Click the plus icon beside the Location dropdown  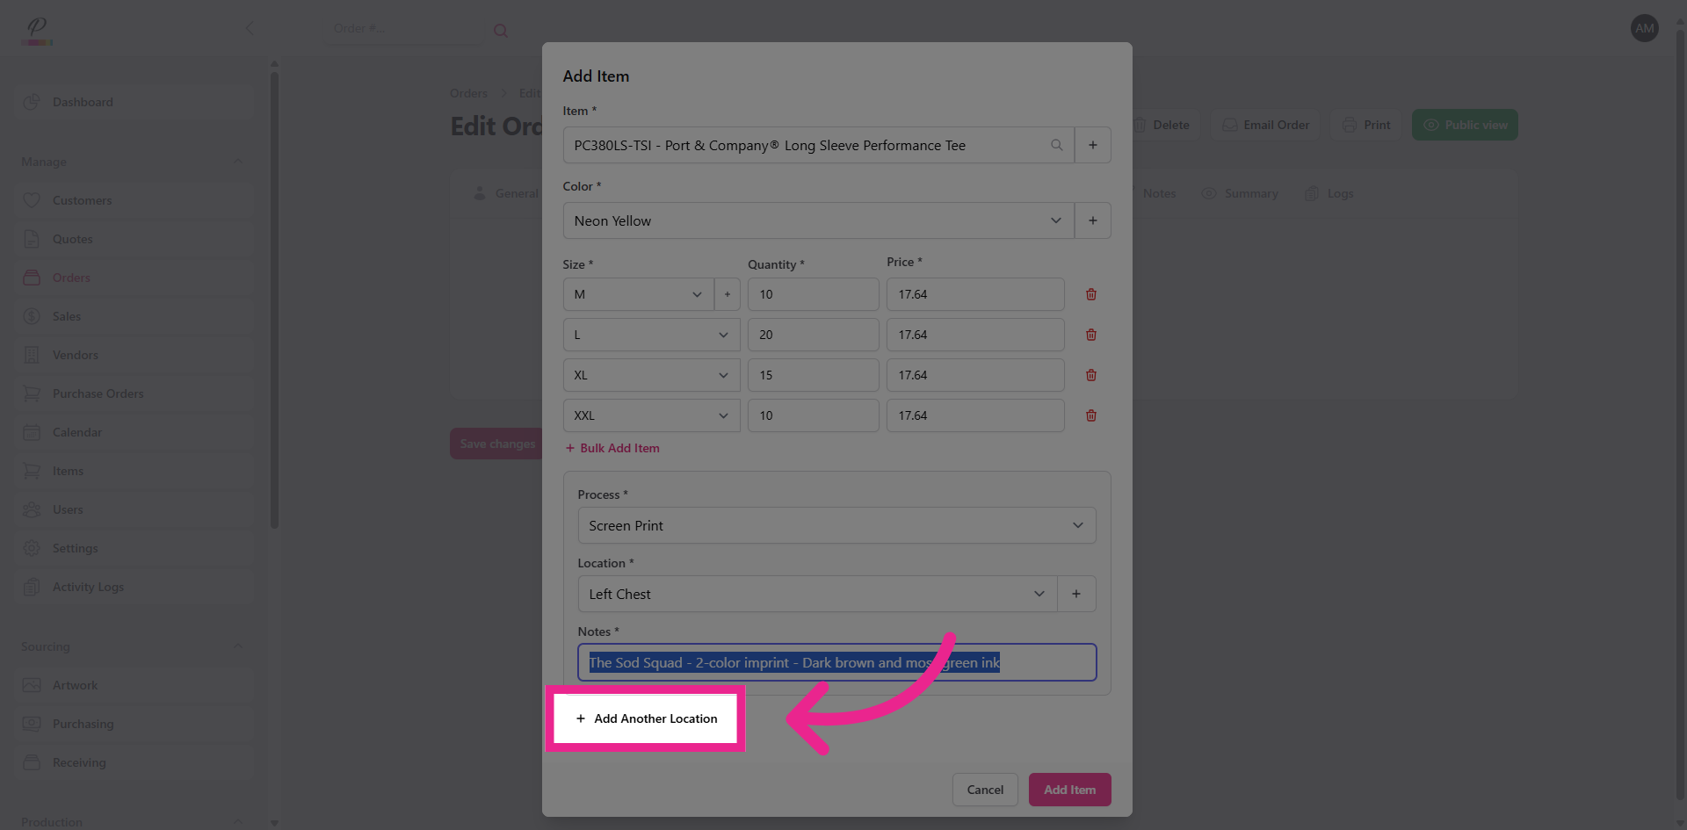1076,594
